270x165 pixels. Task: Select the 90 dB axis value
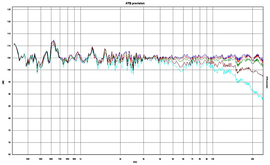[x=10, y=94]
